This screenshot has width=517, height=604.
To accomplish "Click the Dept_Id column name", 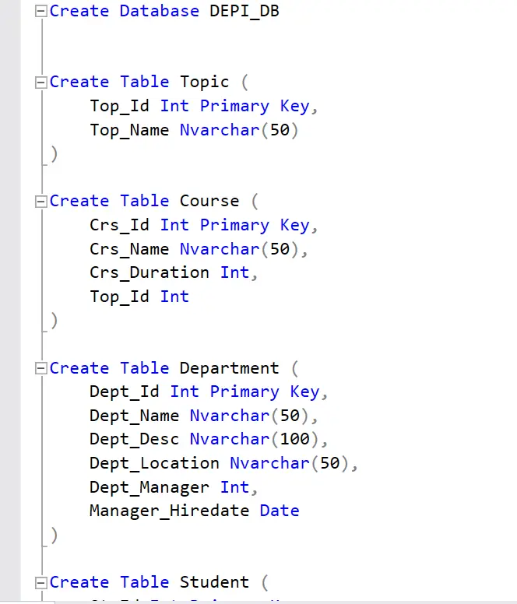I will point(125,392).
